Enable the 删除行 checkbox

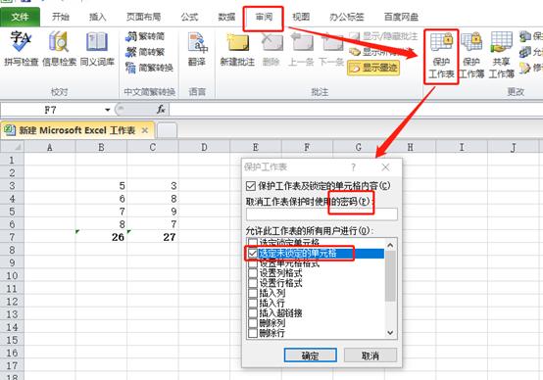tap(253, 333)
